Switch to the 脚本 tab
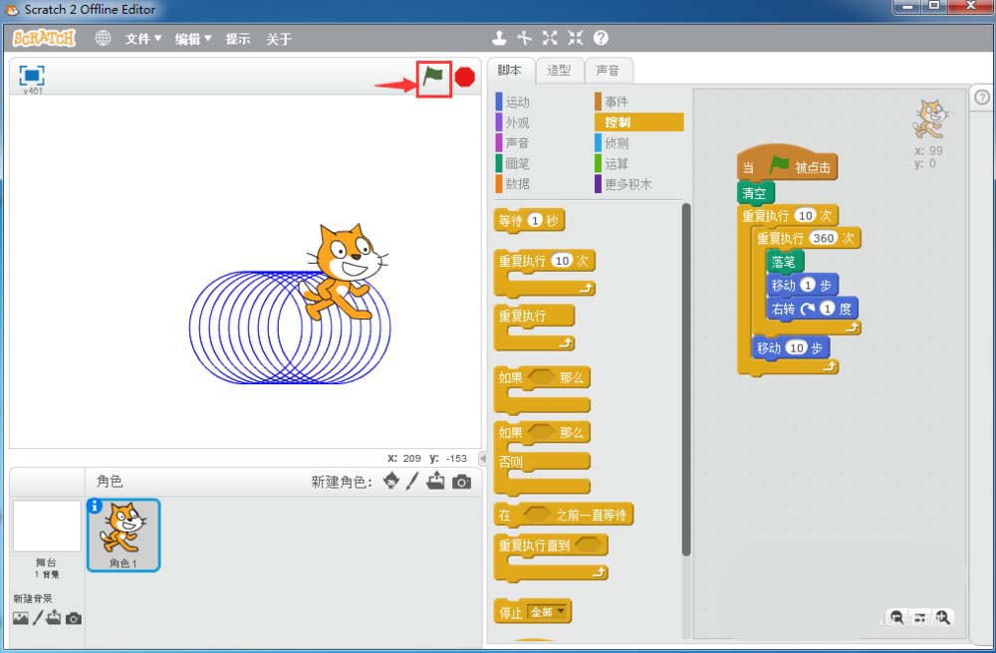Image resolution: width=996 pixels, height=653 pixels. (509, 71)
